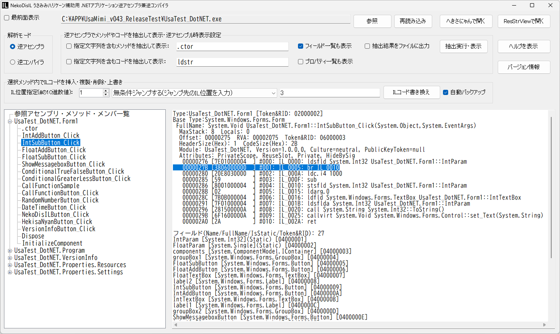Click へきさにゃんで開く button
The width and height of the screenshot is (560, 334).
tap(466, 21)
